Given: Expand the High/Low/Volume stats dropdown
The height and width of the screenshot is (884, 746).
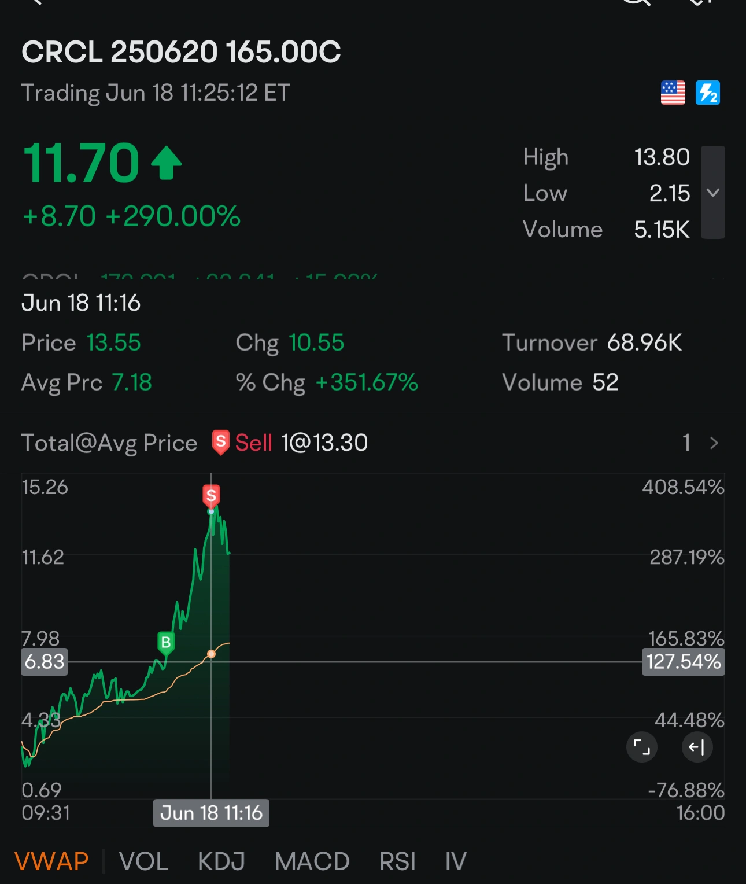Looking at the screenshot, I should pos(712,193).
